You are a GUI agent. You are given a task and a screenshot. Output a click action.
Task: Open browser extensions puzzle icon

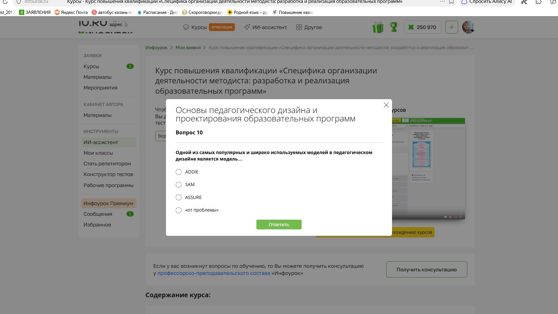click(x=539, y=2)
